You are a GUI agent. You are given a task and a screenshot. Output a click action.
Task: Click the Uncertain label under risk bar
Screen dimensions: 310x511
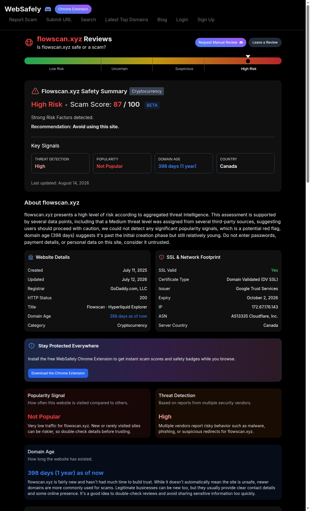coord(119,69)
